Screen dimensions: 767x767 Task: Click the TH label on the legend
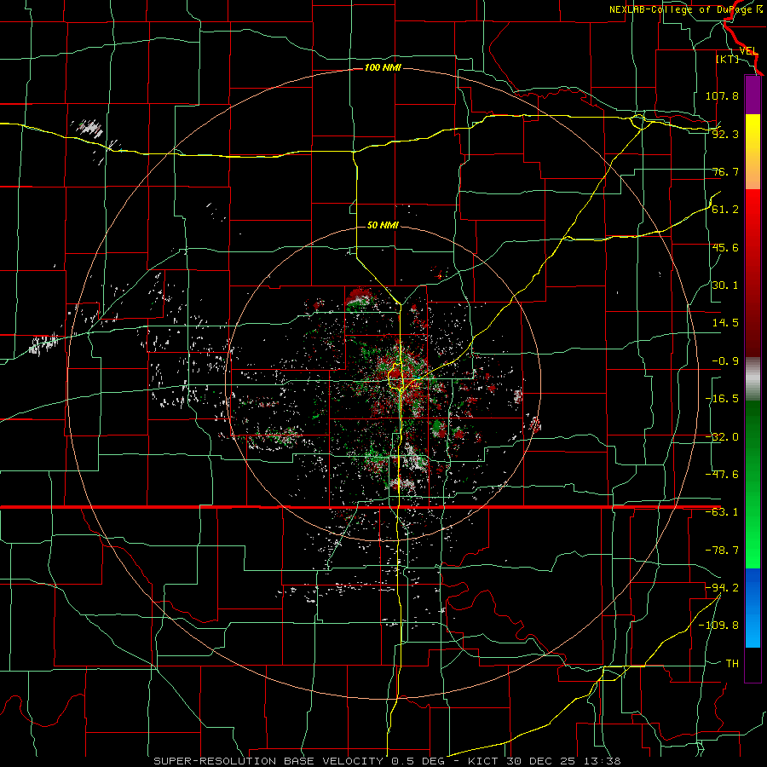coord(732,664)
